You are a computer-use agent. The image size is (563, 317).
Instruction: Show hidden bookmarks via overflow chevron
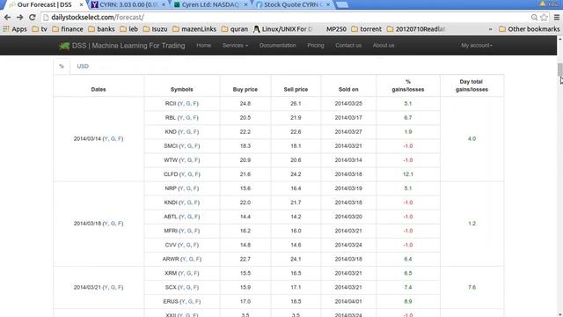click(x=491, y=29)
